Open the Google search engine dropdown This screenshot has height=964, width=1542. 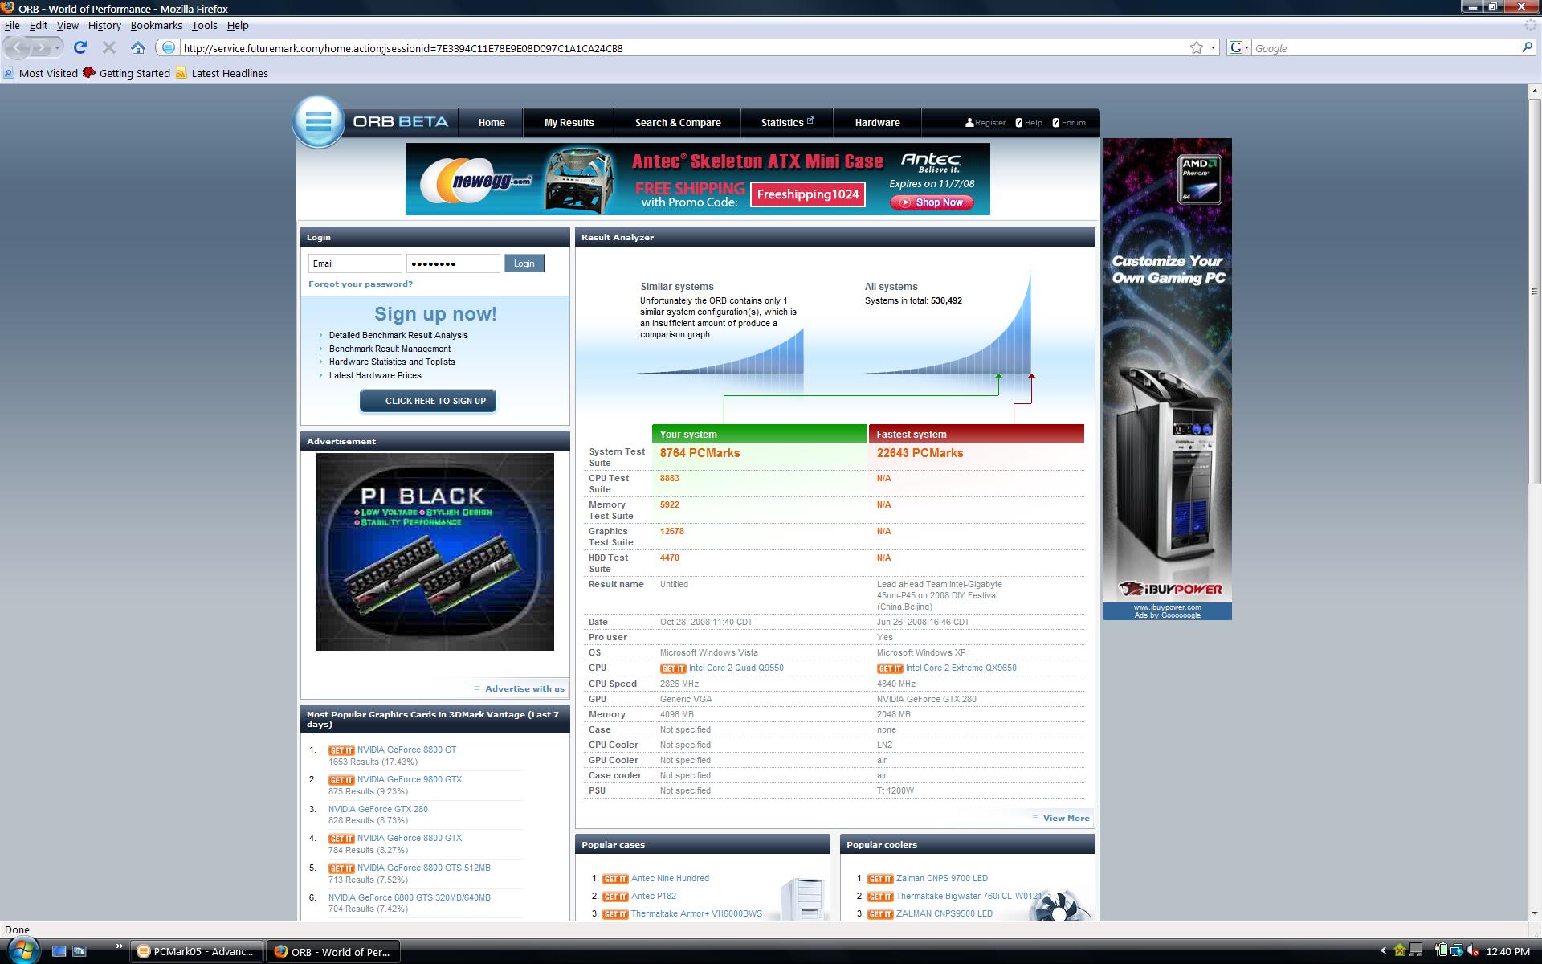point(1239,48)
